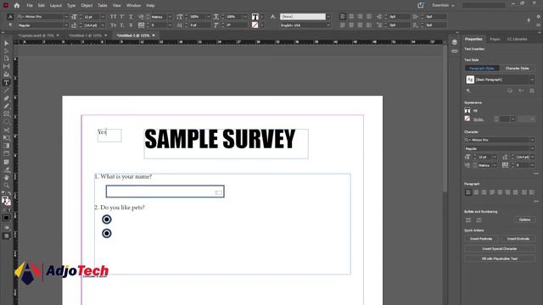Click the All Caps TT icon
This screenshot has height=305, width=543.
pyautogui.click(x=113, y=17)
